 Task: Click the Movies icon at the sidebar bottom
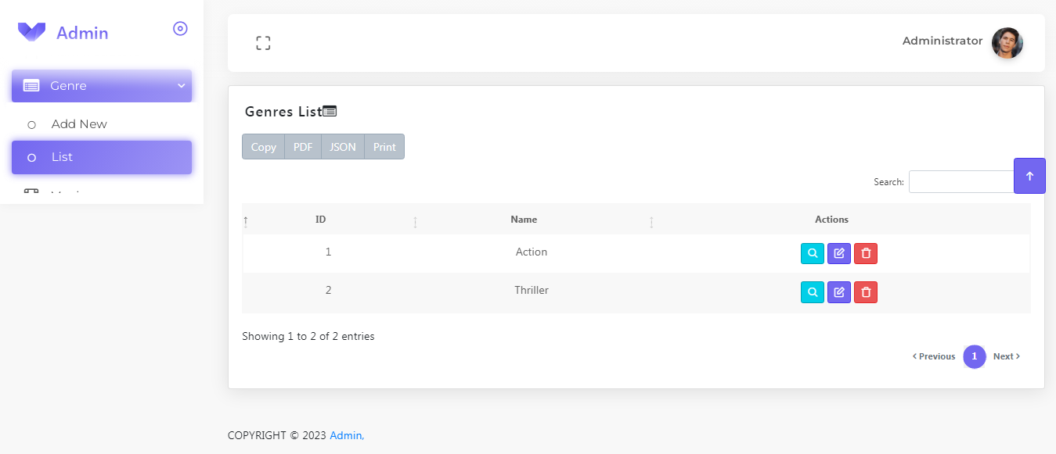coord(30,192)
